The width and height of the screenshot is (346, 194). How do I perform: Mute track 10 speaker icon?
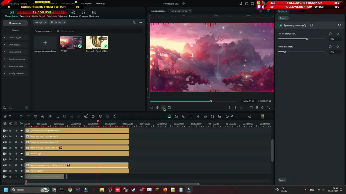(x=16, y=136)
